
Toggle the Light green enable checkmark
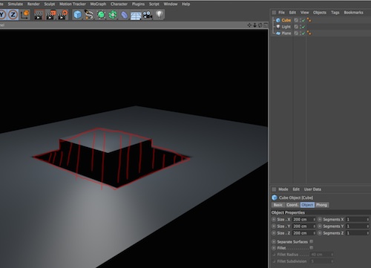(x=303, y=27)
